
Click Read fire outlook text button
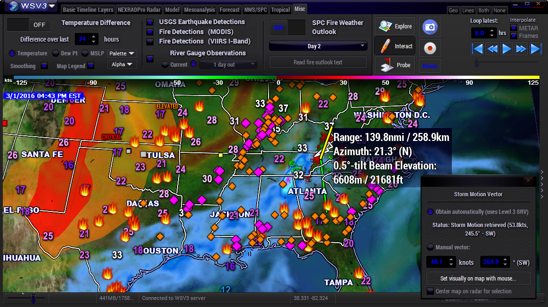[x=318, y=62]
